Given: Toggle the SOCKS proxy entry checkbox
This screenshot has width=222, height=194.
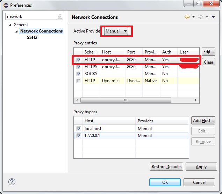Looking at the screenshot, I should point(79,74).
